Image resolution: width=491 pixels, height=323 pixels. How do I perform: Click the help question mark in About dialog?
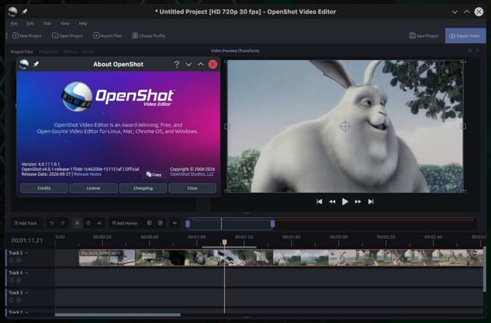pos(176,64)
